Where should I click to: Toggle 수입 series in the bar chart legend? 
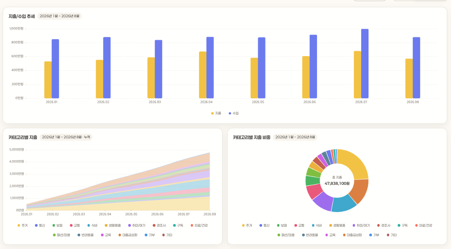233,113
